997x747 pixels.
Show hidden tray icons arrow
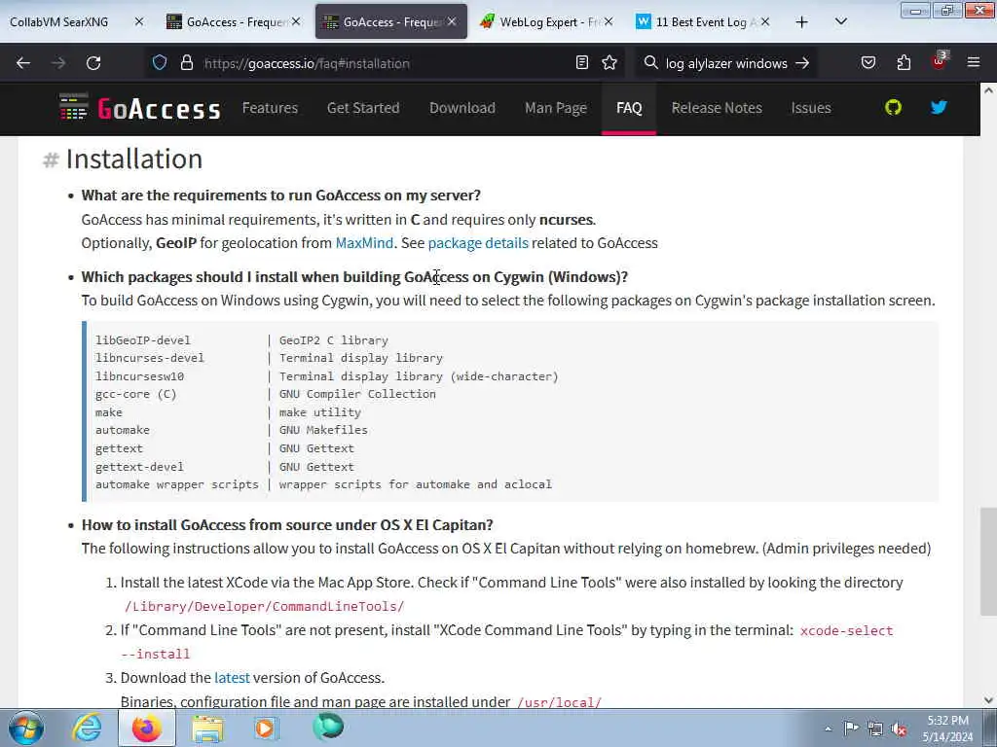[828, 729]
